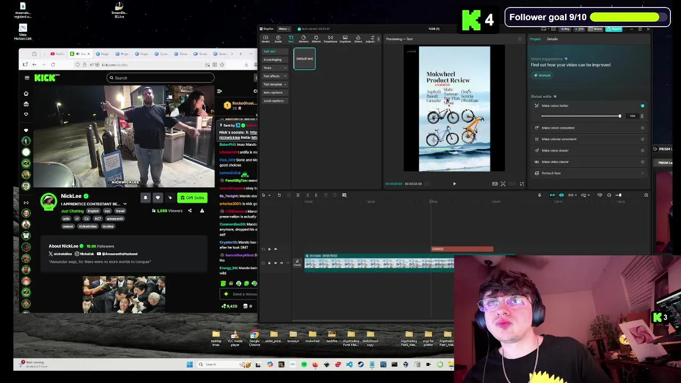Adjust the color intensity stepper value
This screenshot has width=681, height=383.
642,116
